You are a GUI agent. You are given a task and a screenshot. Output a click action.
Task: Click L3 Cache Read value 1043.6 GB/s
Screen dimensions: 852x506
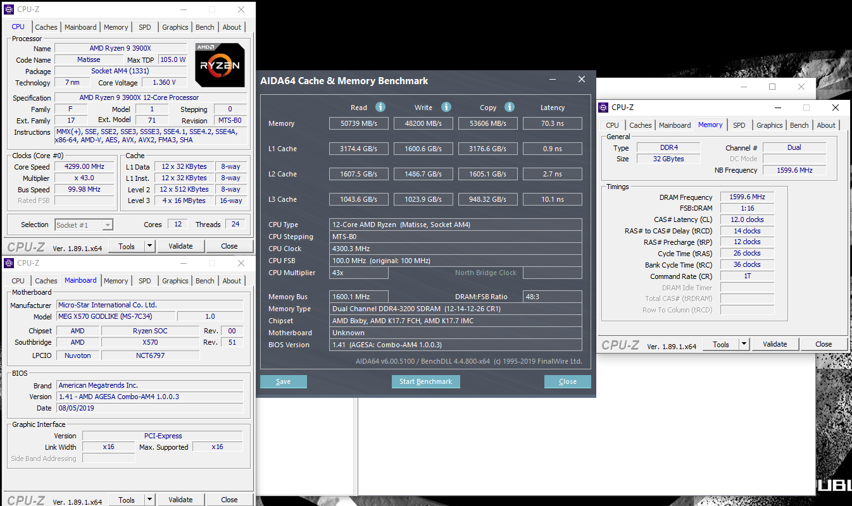(x=359, y=199)
